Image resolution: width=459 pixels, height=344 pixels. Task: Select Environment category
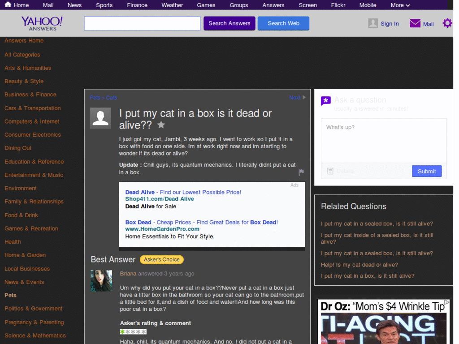(x=21, y=189)
